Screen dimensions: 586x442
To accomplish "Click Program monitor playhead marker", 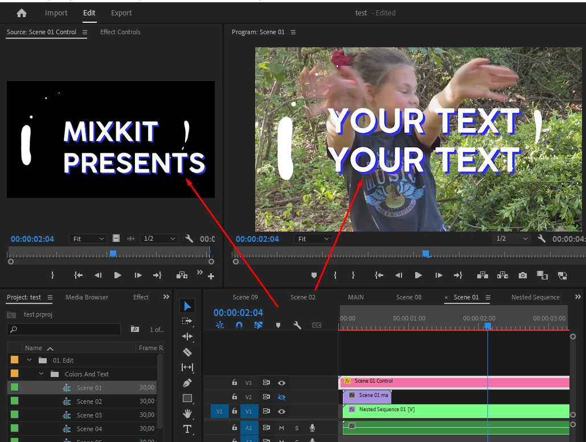I will pos(425,254).
